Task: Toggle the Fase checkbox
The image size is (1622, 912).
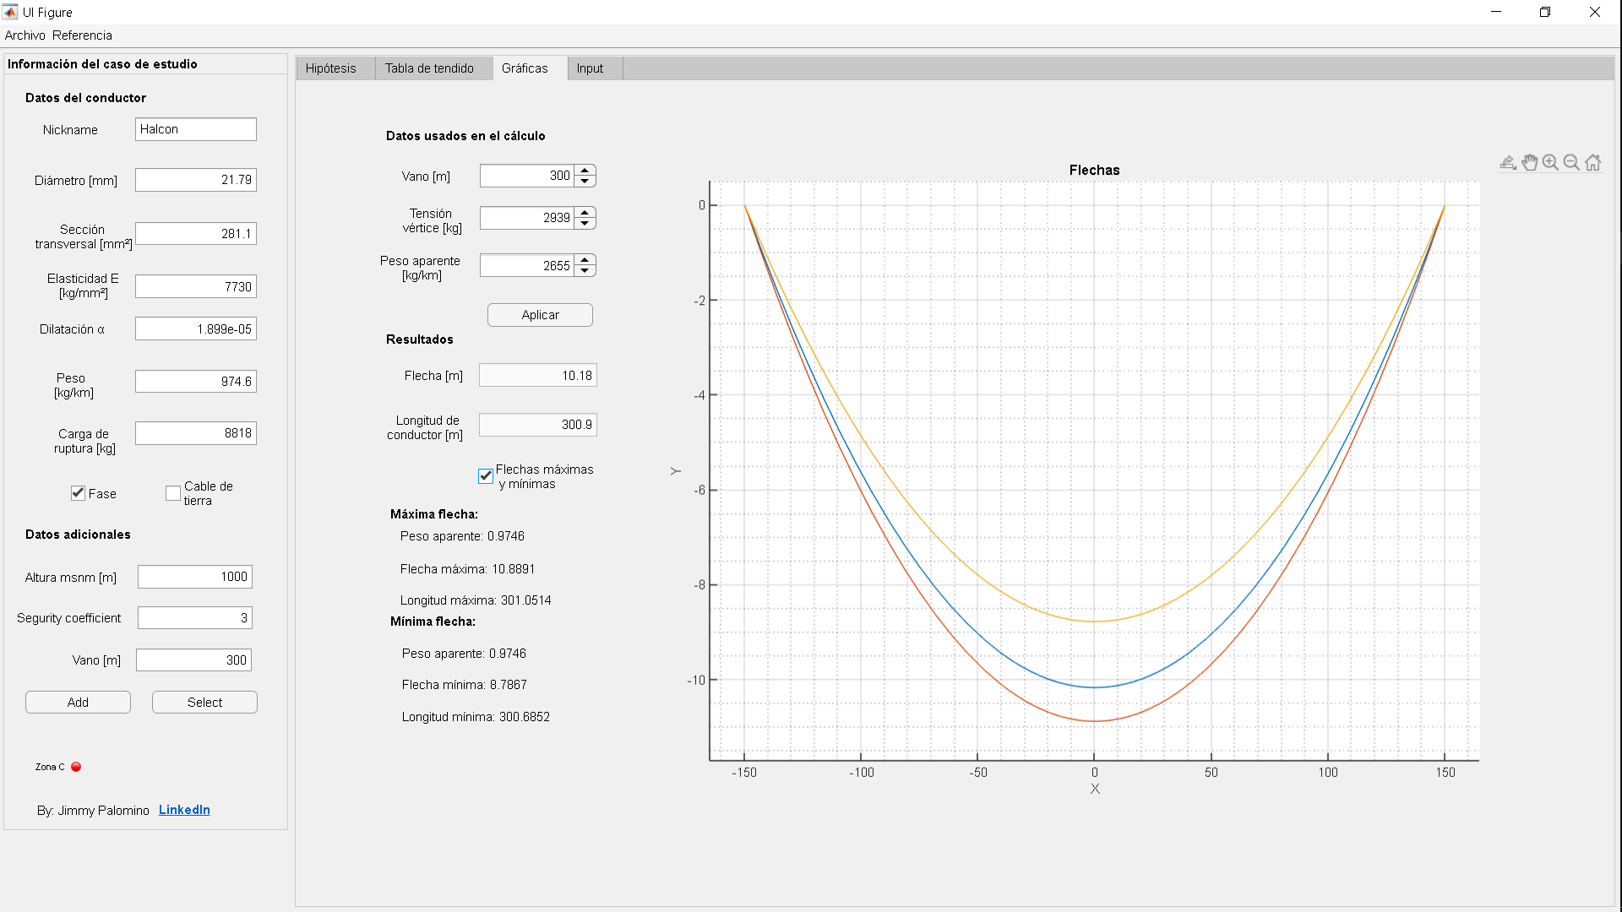Action: (x=78, y=493)
